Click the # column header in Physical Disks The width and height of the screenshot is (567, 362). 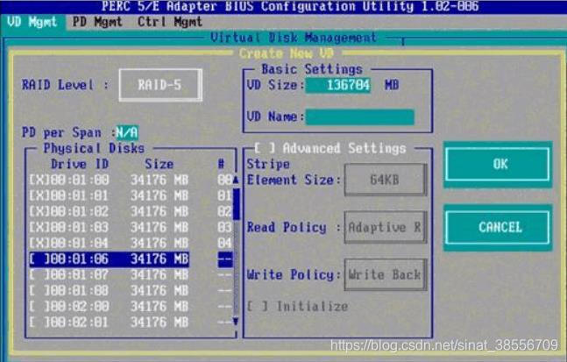222,164
